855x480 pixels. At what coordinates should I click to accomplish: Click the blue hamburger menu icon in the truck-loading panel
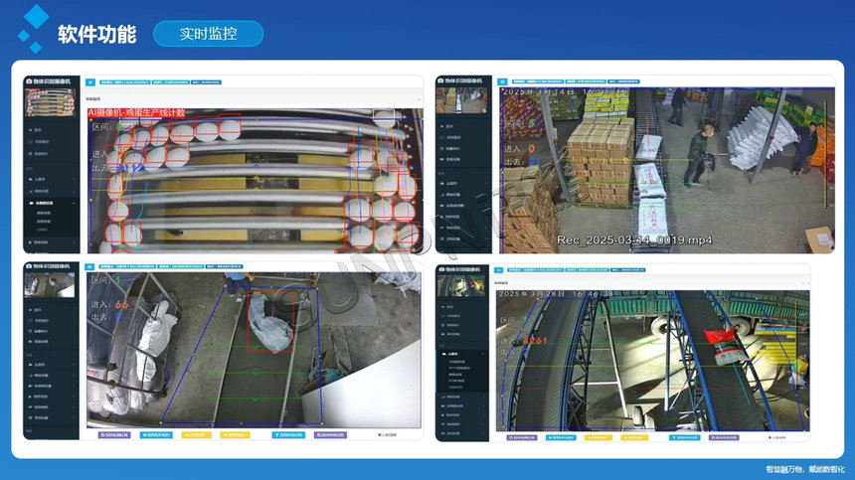pyautogui.click(x=501, y=268)
